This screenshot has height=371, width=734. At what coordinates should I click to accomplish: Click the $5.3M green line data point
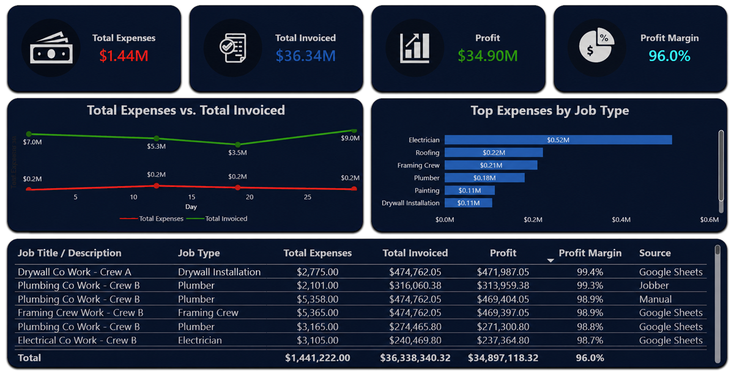point(157,138)
